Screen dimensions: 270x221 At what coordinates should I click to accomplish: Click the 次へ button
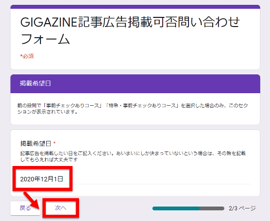pos(61,208)
